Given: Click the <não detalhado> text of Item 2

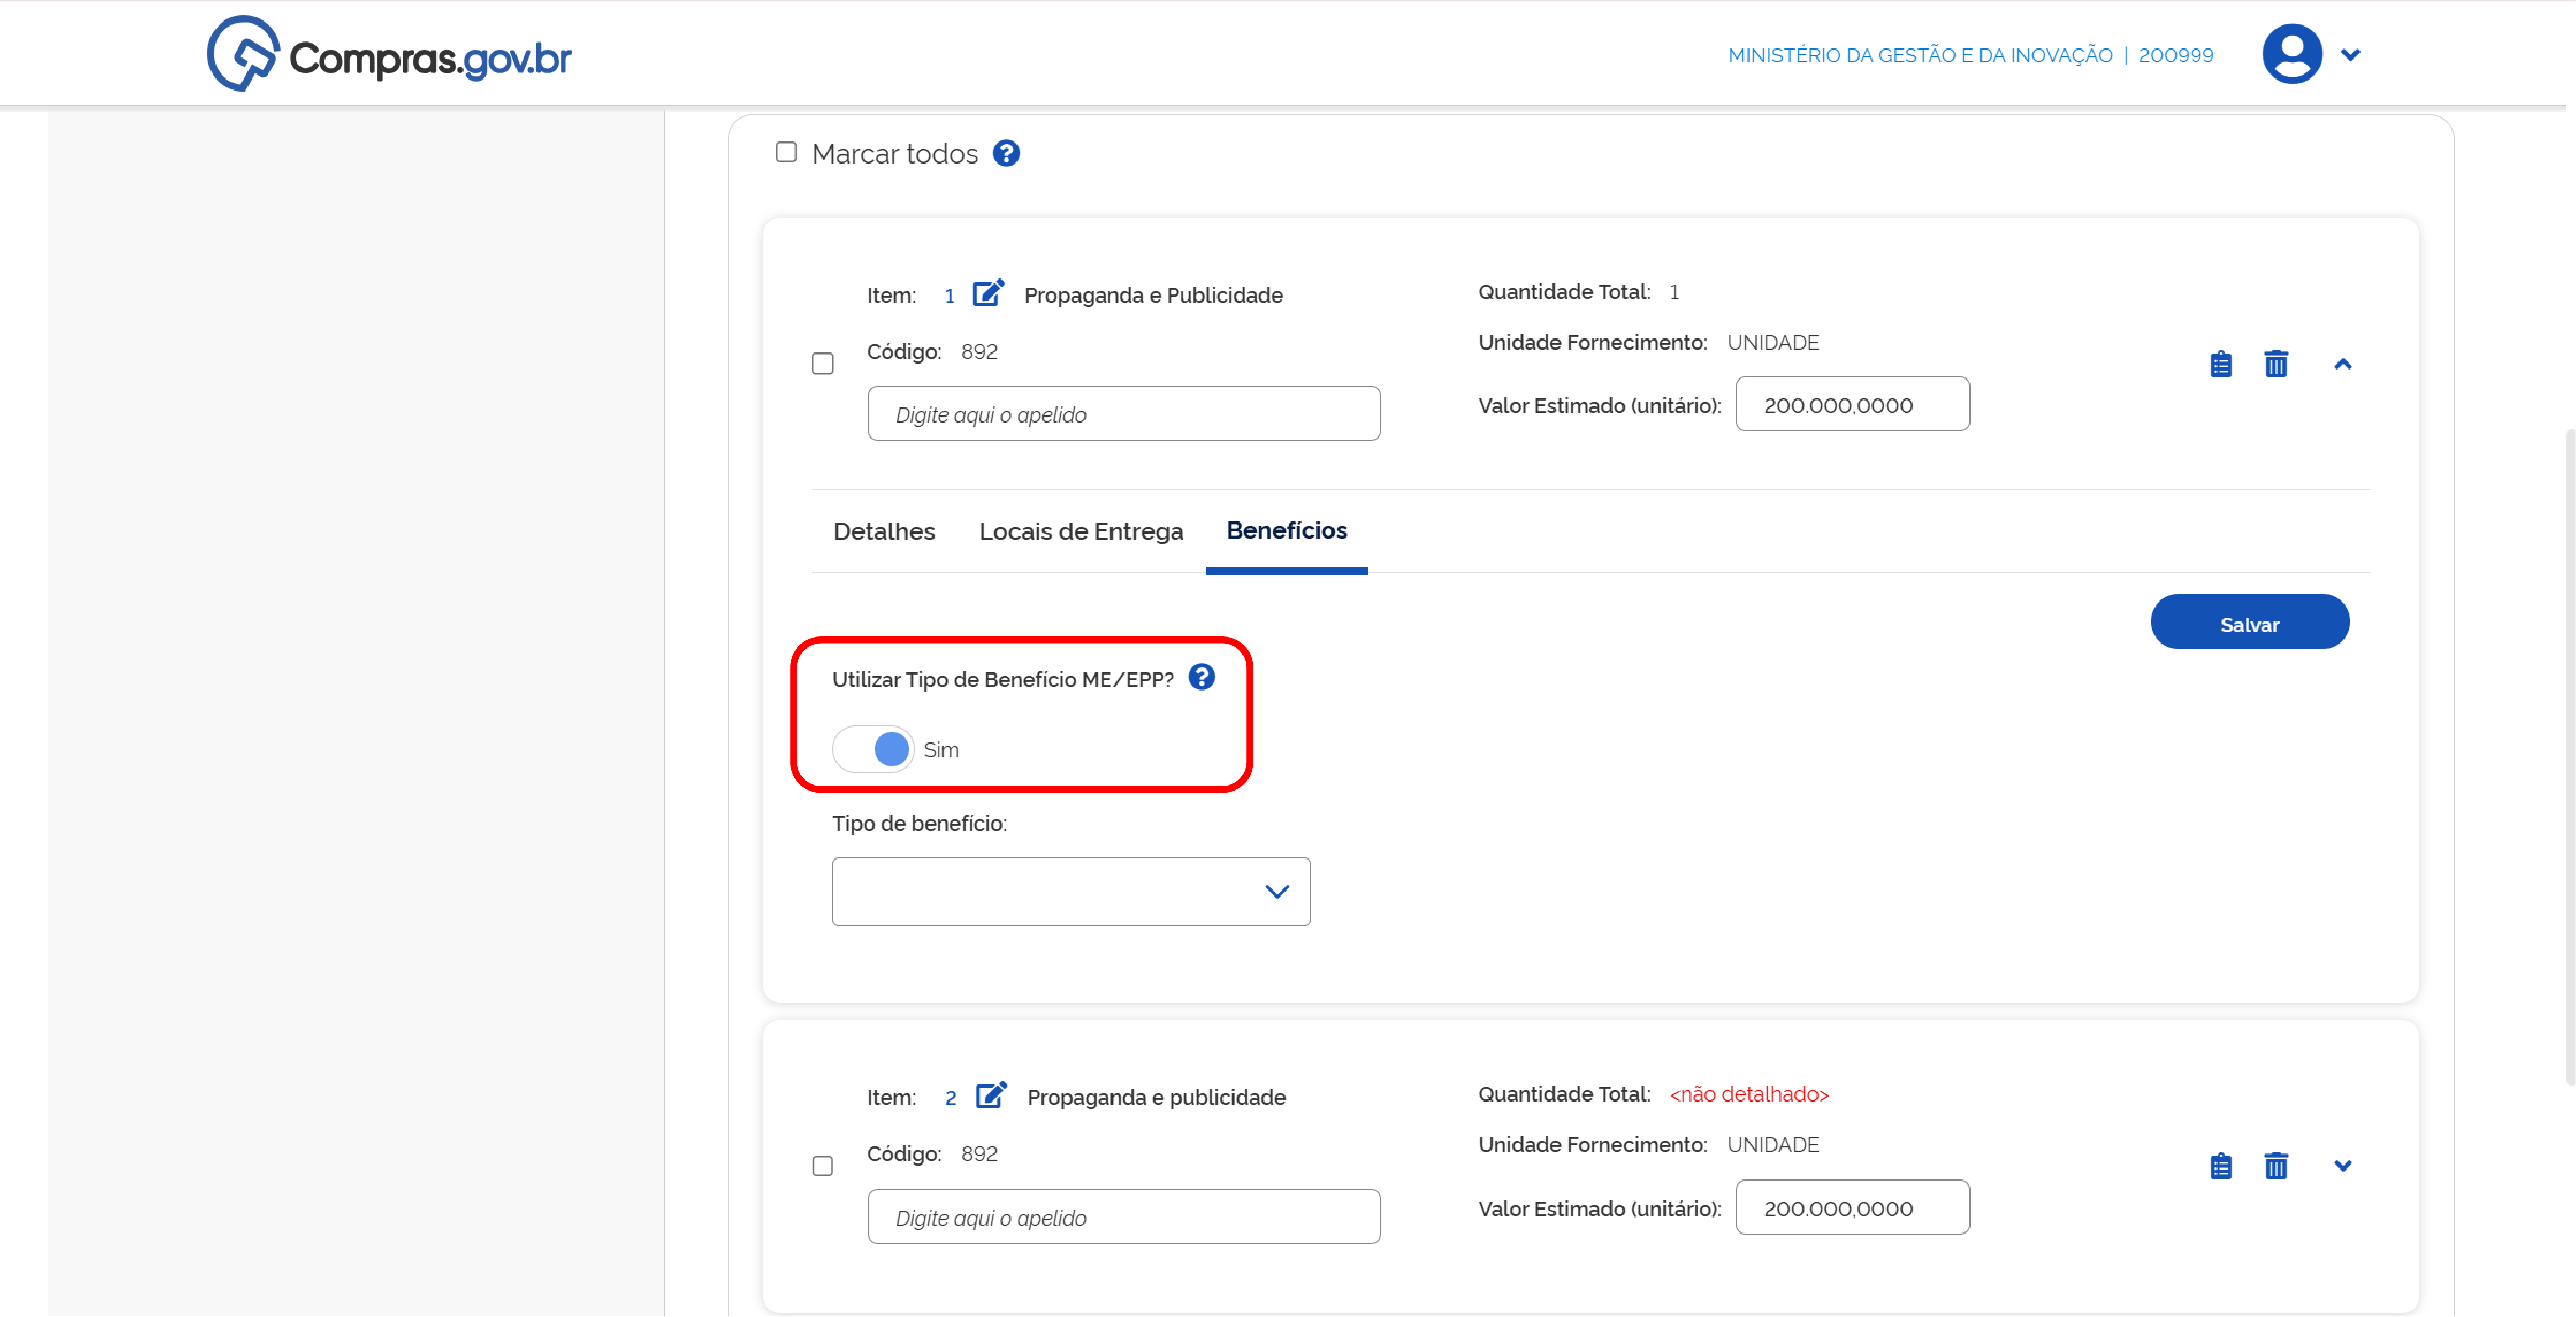Looking at the screenshot, I should click(x=1748, y=1094).
